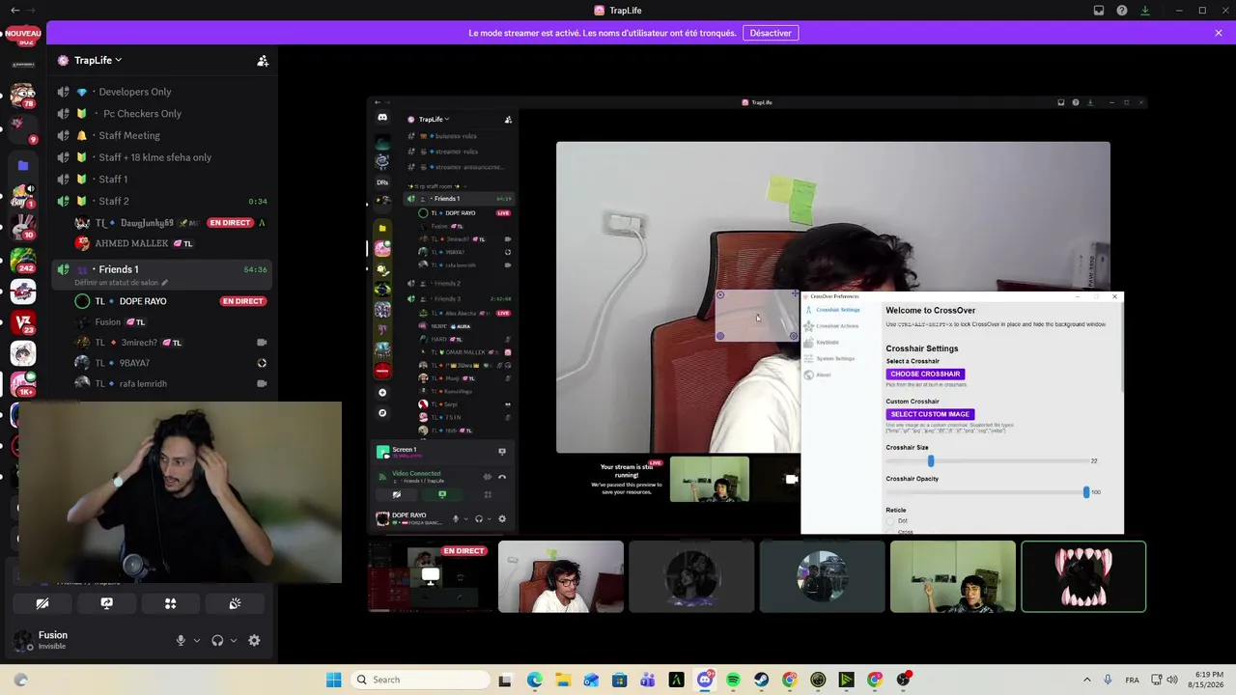Launch the activities button in voice panel
Viewport: 1236px width, 695px height.
(170, 603)
